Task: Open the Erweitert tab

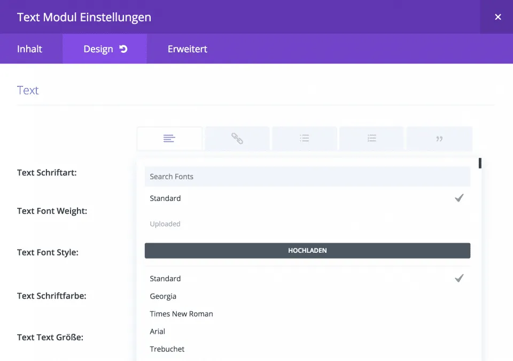Action: point(187,49)
